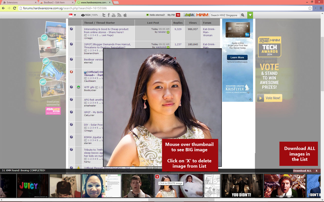This screenshot has width=324, height=202.
Task: Click thread starter name Caulibeam
Action: point(90,81)
